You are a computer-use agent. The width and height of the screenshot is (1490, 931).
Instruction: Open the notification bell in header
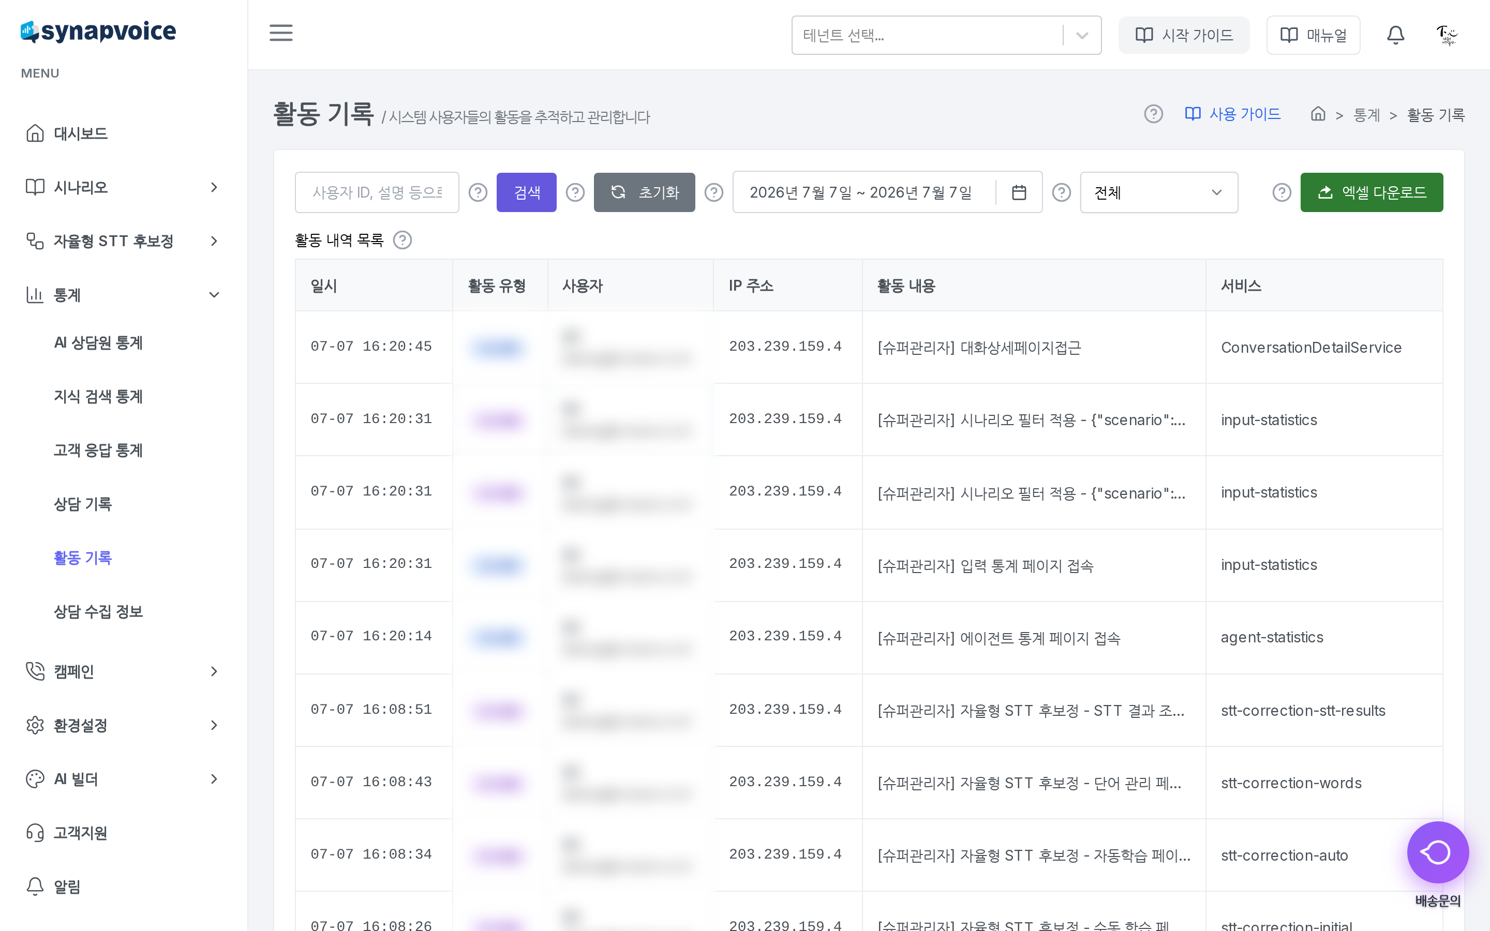(1395, 35)
